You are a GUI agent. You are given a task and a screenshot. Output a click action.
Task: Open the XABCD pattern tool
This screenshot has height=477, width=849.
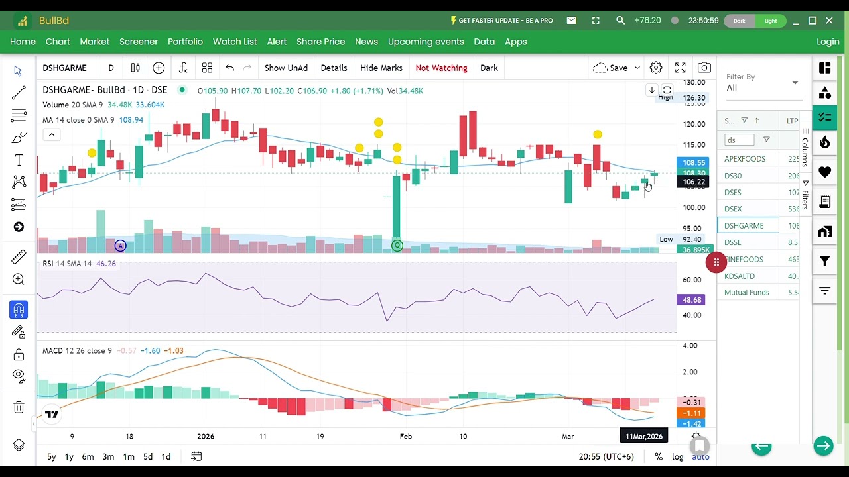tap(19, 182)
